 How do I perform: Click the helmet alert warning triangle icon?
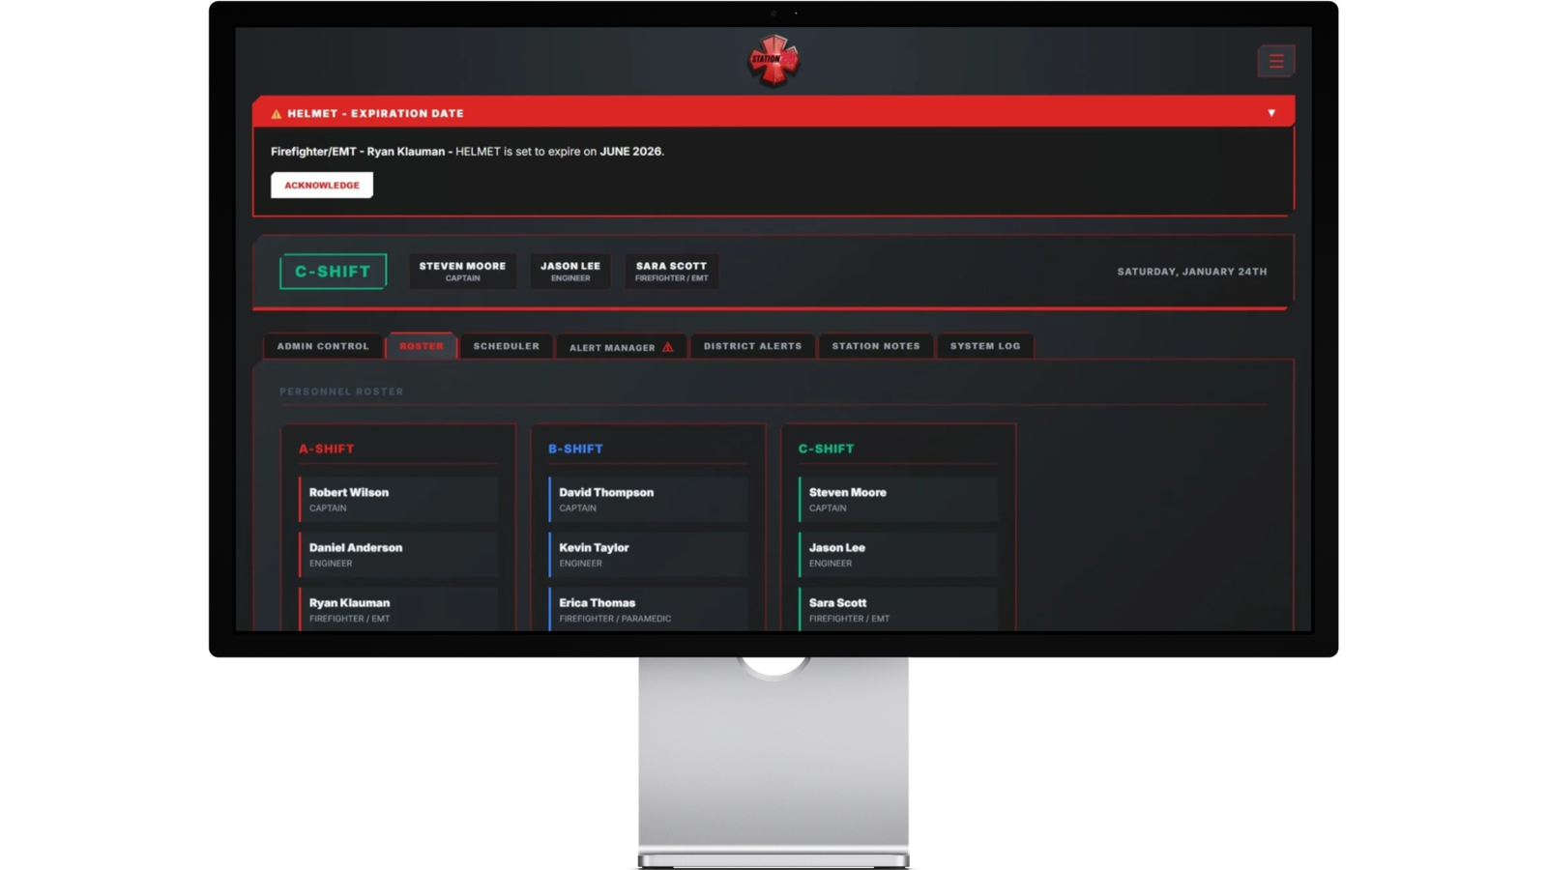[x=277, y=114]
